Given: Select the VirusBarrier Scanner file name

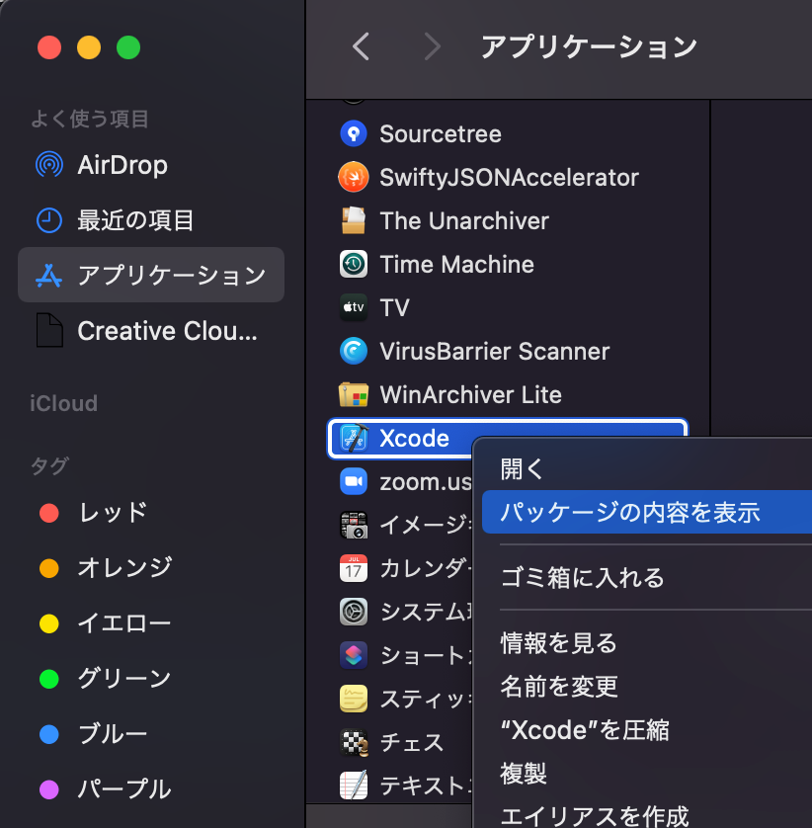Looking at the screenshot, I should pyautogui.click(x=494, y=351).
